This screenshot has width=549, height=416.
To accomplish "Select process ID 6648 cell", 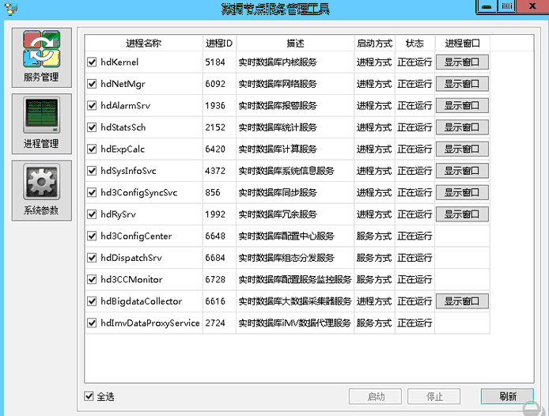I will coord(219,236).
